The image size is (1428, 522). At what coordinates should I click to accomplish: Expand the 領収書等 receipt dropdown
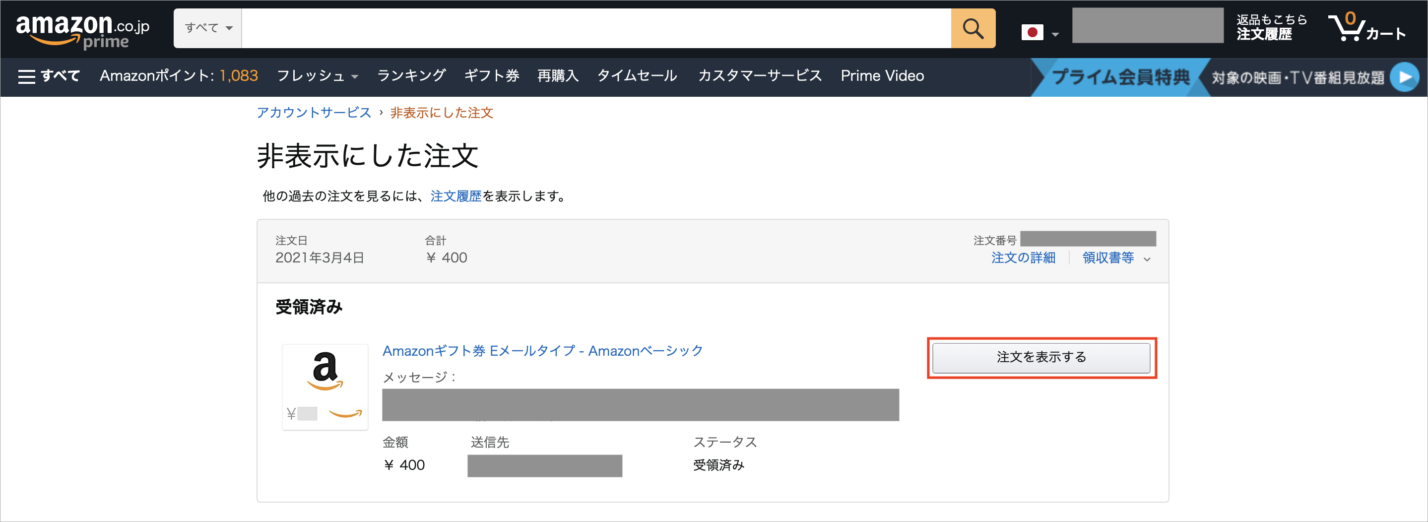click(x=1116, y=258)
